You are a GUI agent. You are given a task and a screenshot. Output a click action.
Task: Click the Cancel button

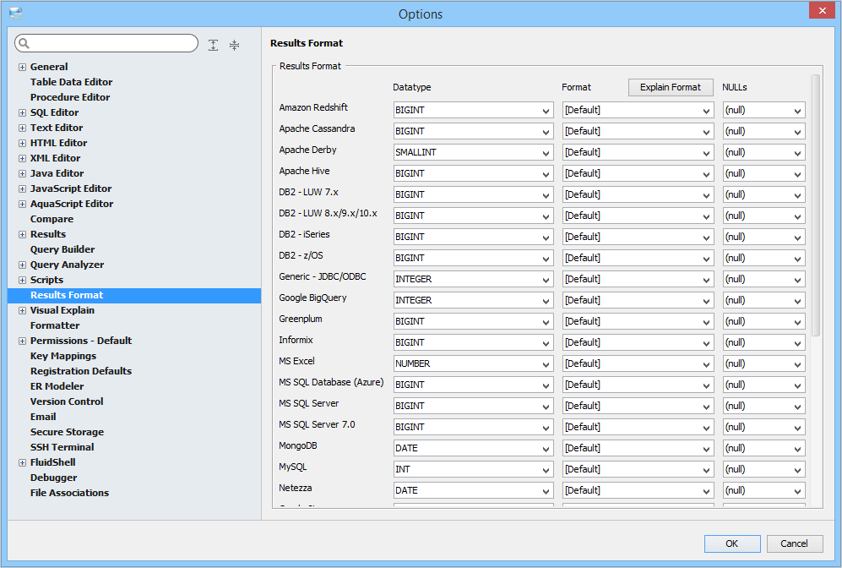pos(794,543)
